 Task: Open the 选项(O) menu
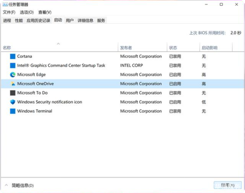26,12
